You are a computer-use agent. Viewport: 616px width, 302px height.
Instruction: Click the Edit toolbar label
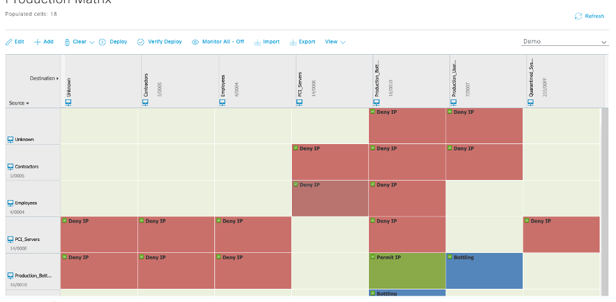20,42
